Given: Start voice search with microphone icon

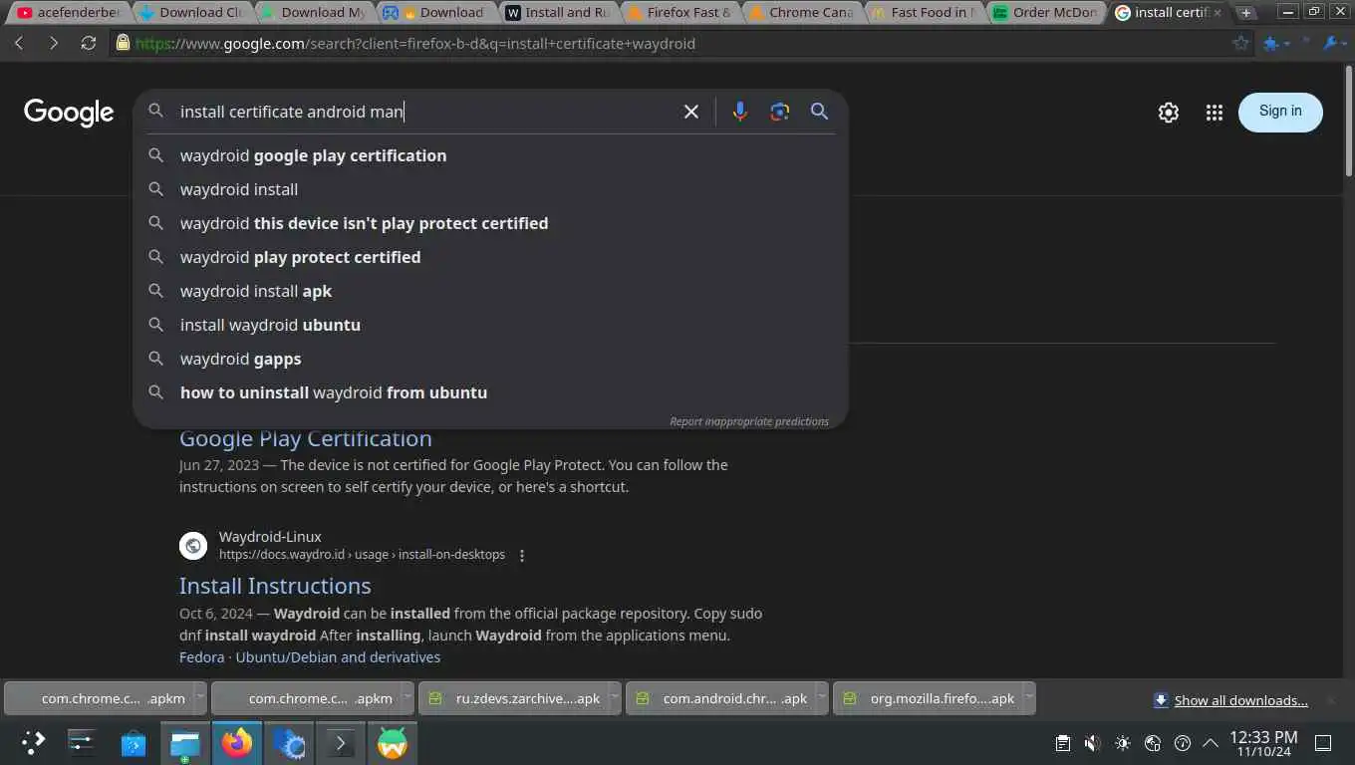Looking at the screenshot, I should click(x=739, y=112).
